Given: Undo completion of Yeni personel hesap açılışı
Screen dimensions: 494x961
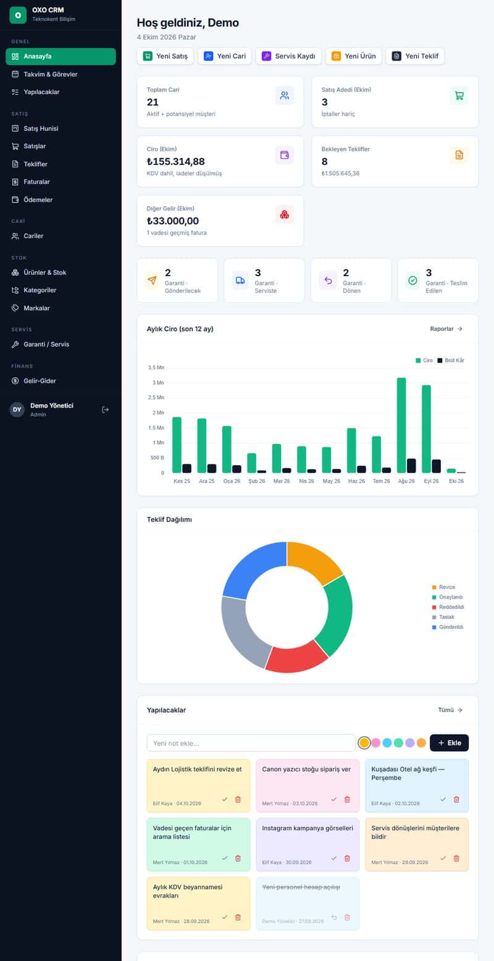Looking at the screenshot, I should point(334,917).
